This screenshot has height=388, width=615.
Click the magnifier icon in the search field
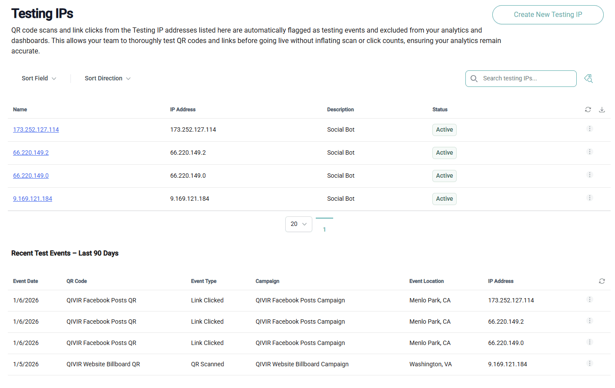474,79
